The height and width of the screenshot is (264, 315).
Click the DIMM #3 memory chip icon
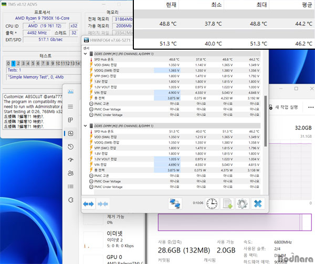(x=91, y=126)
